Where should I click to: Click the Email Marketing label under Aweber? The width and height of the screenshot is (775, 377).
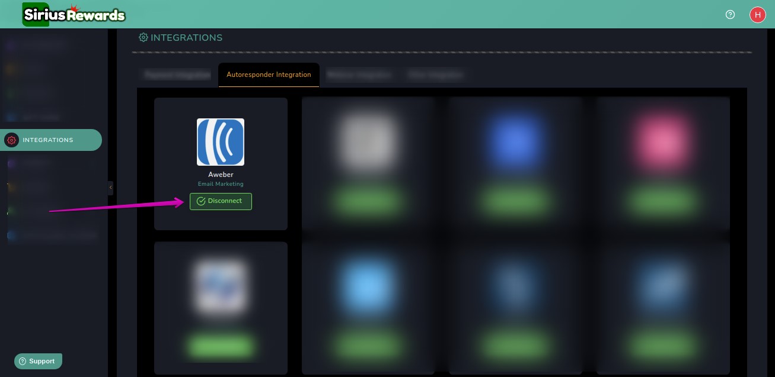click(221, 184)
